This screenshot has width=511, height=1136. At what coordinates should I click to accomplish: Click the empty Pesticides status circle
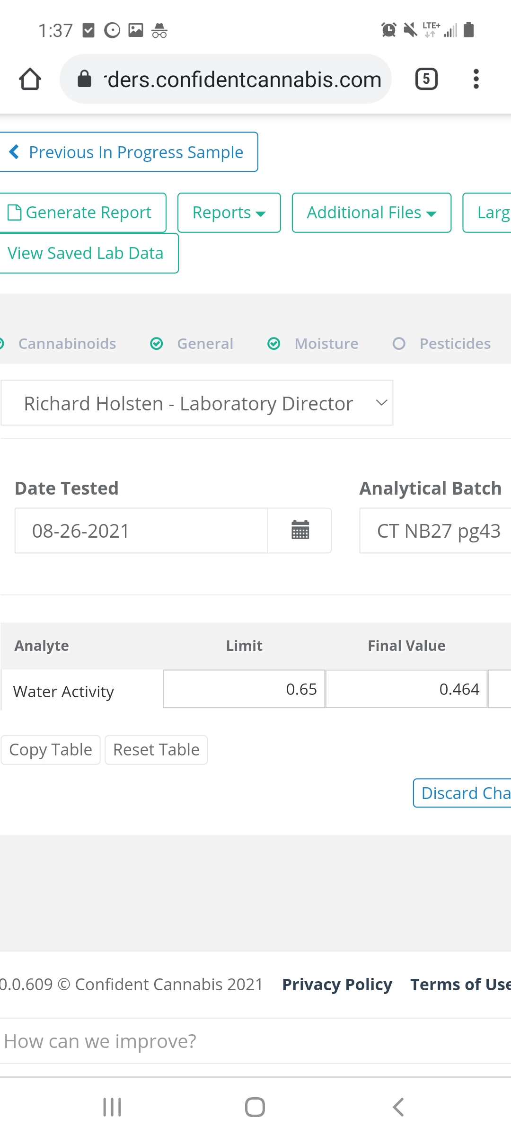pos(399,344)
